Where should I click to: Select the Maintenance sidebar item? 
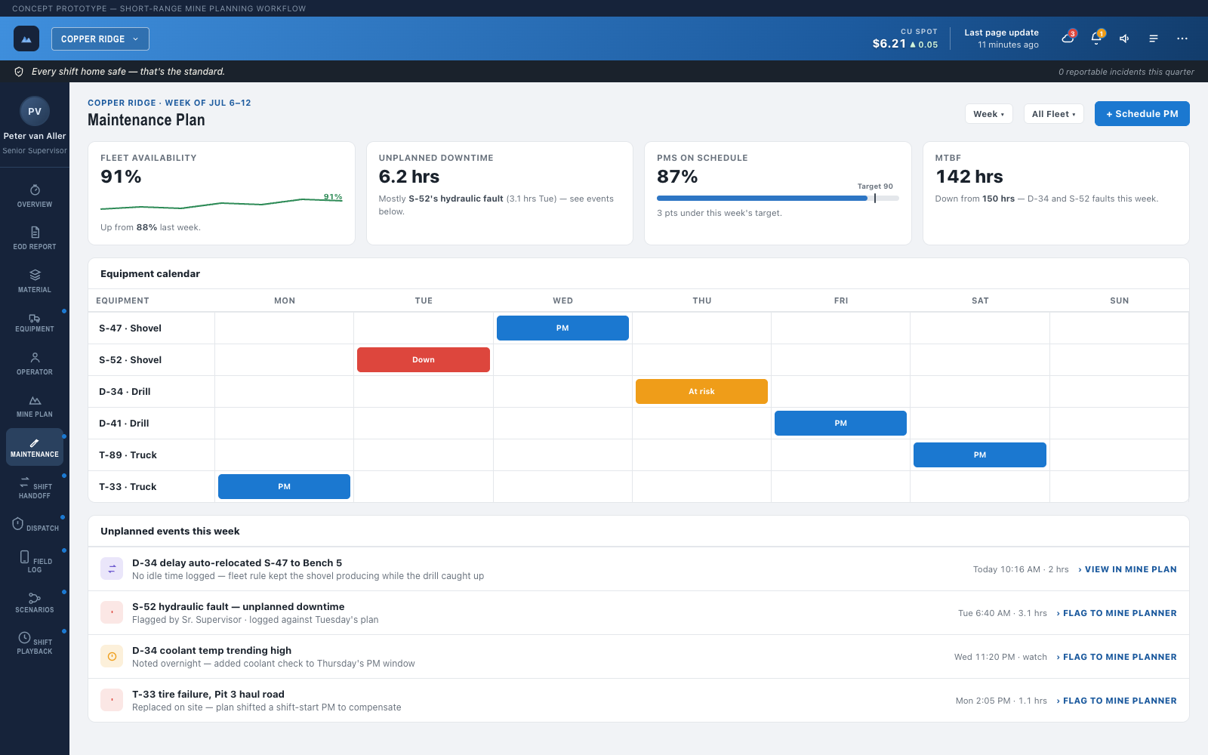pyautogui.click(x=35, y=447)
